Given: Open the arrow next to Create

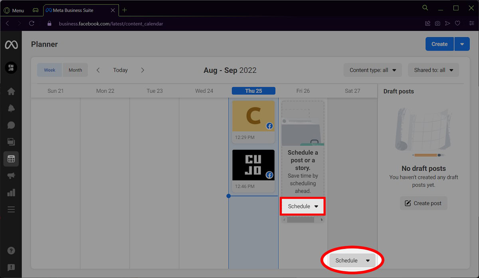Looking at the screenshot, I should (x=462, y=44).
